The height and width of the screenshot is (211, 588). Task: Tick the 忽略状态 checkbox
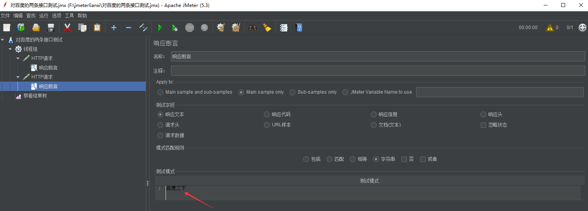tap(483, 125)
